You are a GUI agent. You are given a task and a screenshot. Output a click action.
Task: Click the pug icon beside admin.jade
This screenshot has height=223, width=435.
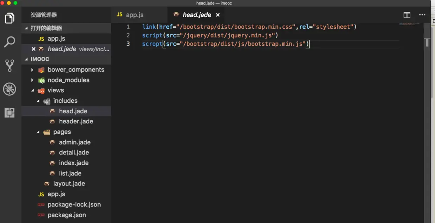(52, 142)
